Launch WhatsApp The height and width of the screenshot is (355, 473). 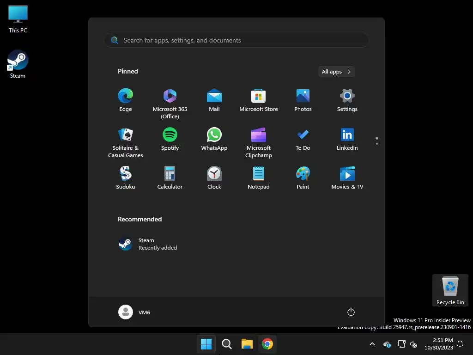click(214, 140)
